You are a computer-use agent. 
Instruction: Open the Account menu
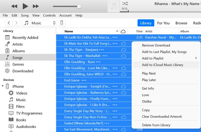point(65,15)
